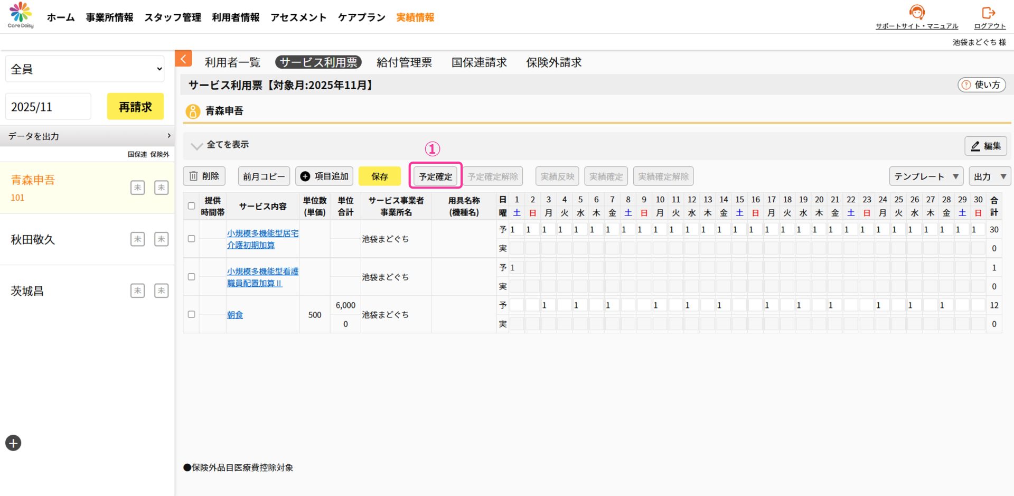
Task: Switch to the 給付管理票 tab
Action: coord(404,62)
